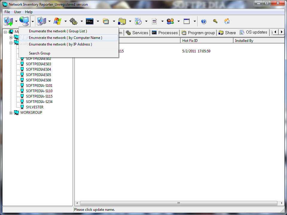Open dropdown arrow beside users icon
287x215 pixels.
pos(178,21)
